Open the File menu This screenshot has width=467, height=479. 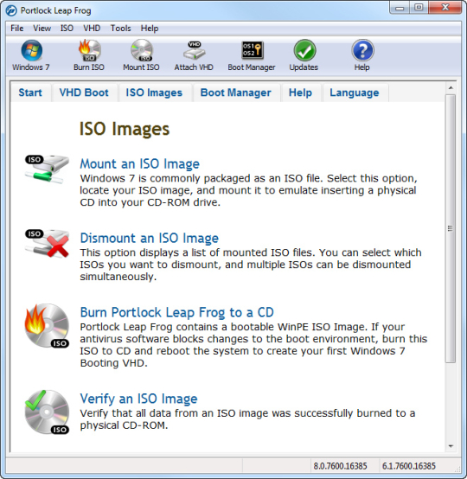(x=16, y=29)
